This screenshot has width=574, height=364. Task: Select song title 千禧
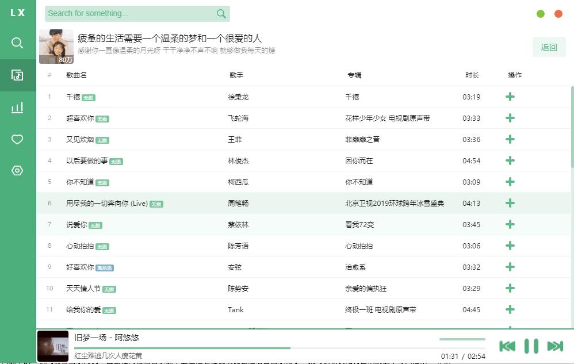coord(73,97)
